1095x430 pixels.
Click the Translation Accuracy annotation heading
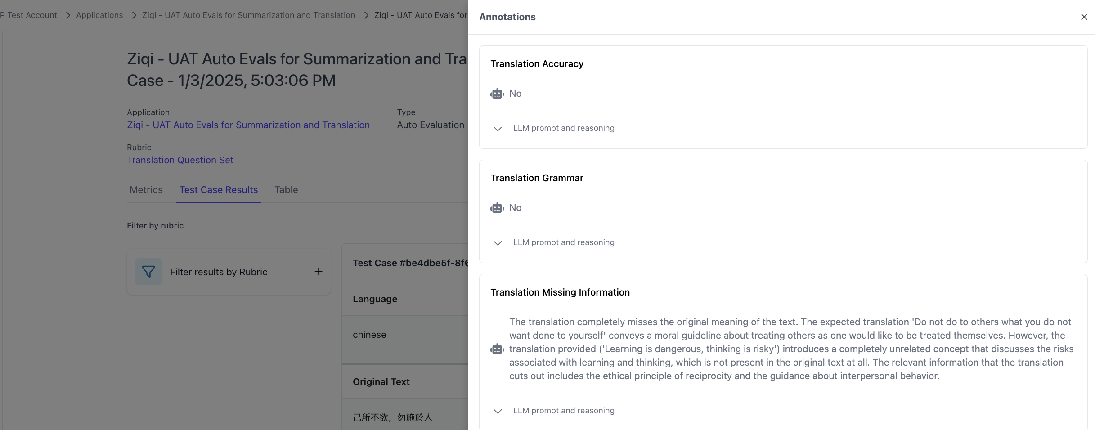(537, 64)
